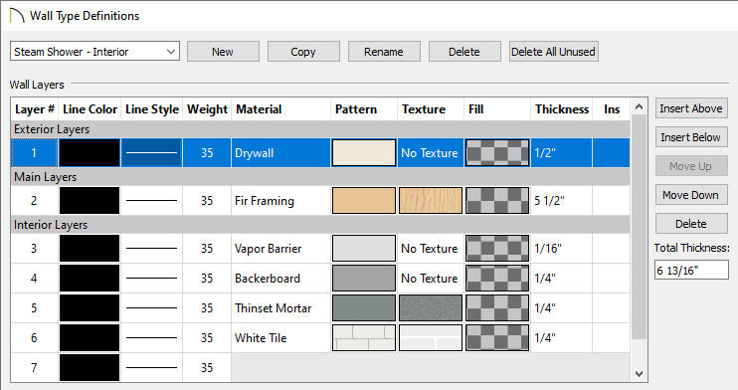Screen dimensions: 738x390
Task: Click the Insert Above button
Action: 691,108
